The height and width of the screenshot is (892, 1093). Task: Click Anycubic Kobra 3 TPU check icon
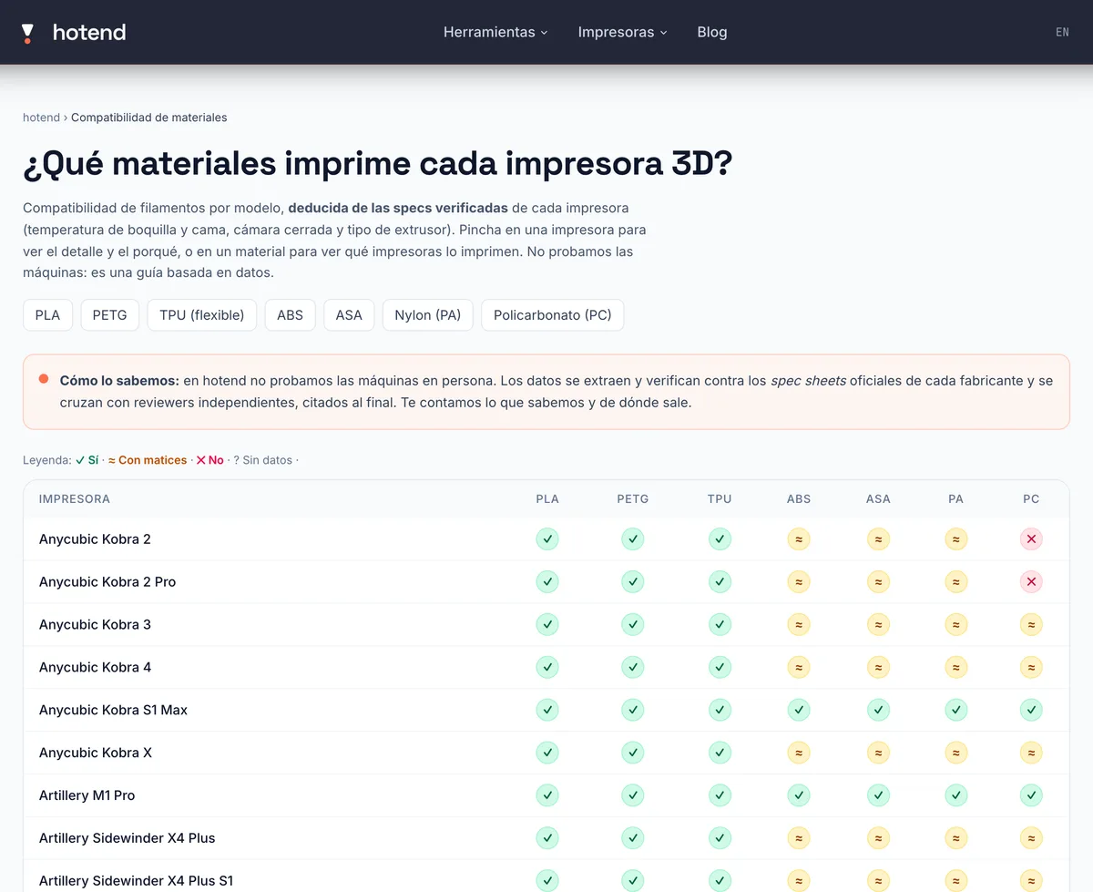pos(720,625)
